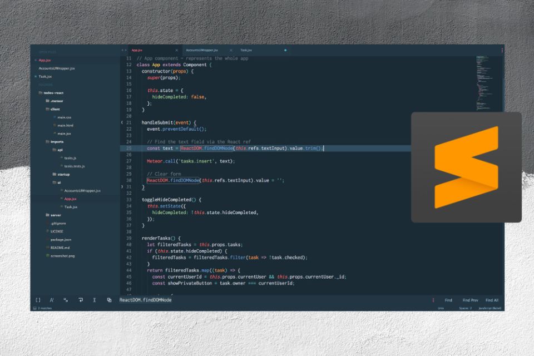Click the fold arrow beside line 31
Viewport: 534px width, 356px height.
click(122, 187)
